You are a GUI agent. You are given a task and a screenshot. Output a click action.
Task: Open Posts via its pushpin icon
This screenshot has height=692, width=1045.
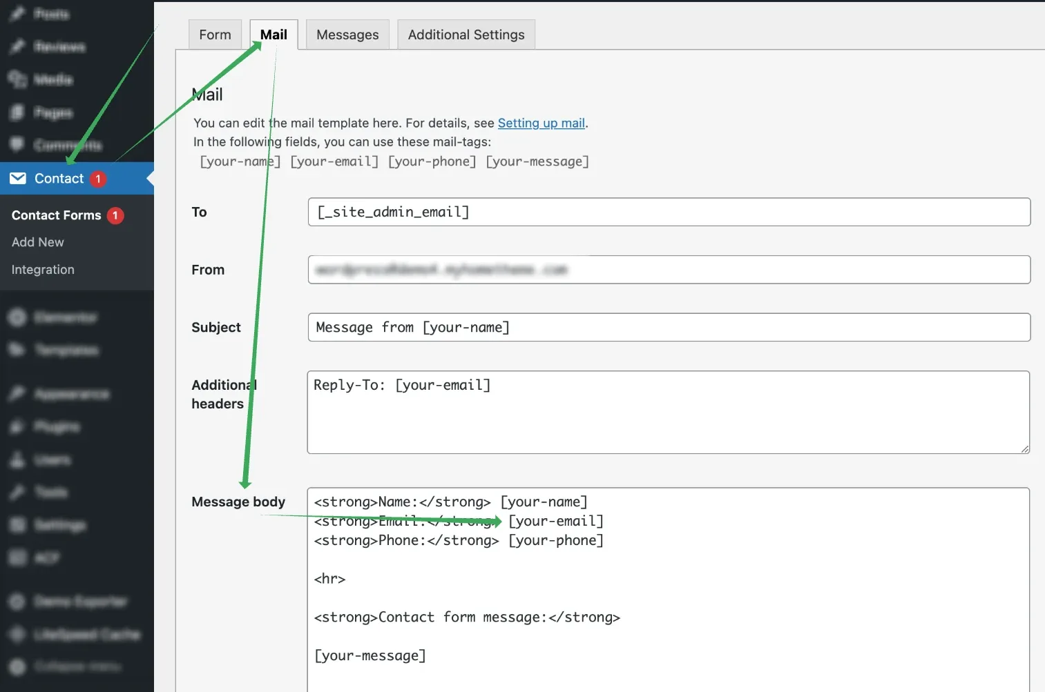point(17,14)
